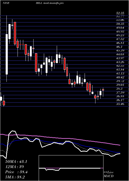Pick the 46.81 axis value
The image size is (129, 181).
click(120, 43)
